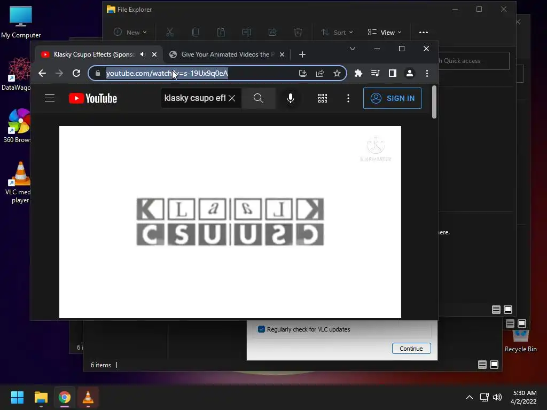
Task: Open Chrome three-dot menu
Action: (427, 73)
